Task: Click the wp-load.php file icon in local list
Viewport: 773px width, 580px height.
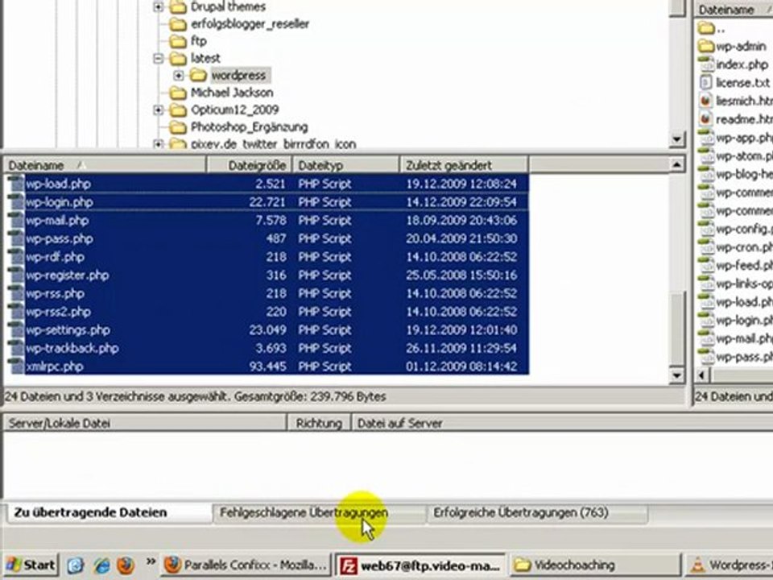Action: [x=16, y=184]
